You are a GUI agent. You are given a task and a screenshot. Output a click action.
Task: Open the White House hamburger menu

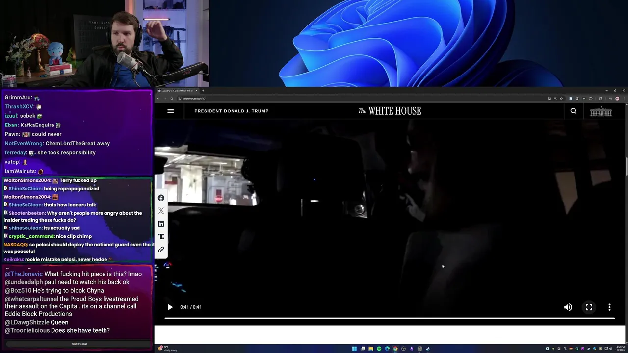(171, 111)
